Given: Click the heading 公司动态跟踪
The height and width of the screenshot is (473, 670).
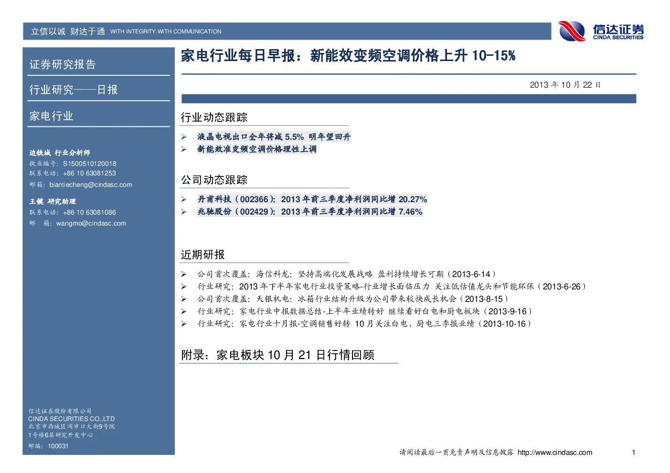Looking at the screenshot, I should coord(214,180).
